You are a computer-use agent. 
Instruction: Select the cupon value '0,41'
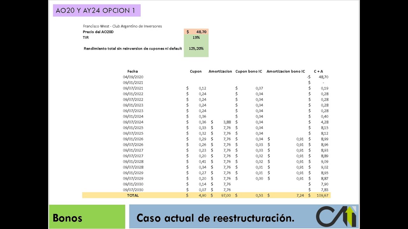click(x=202, y=162)
